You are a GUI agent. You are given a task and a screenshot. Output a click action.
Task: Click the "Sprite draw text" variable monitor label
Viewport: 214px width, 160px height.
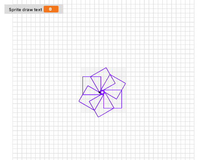coord(25,10)
